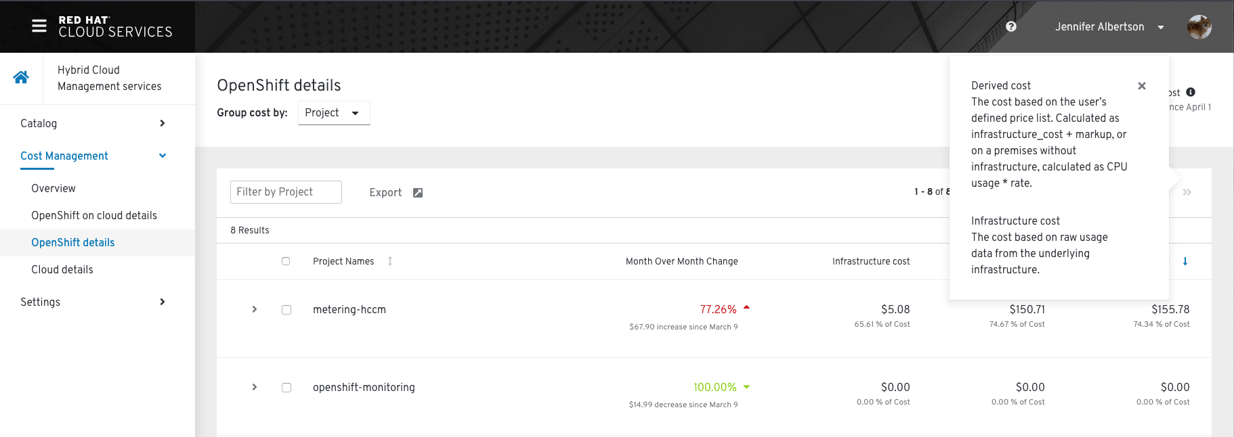The image size is (1234, 437).
Task: Open the help question mark icon
Action: click(1011, 26)
